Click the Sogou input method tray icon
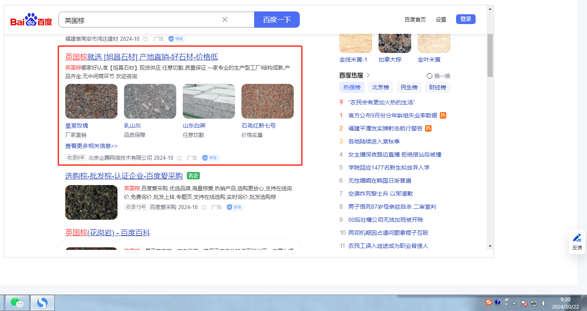The height and width of the screenshot is (311, 587). 488,302
